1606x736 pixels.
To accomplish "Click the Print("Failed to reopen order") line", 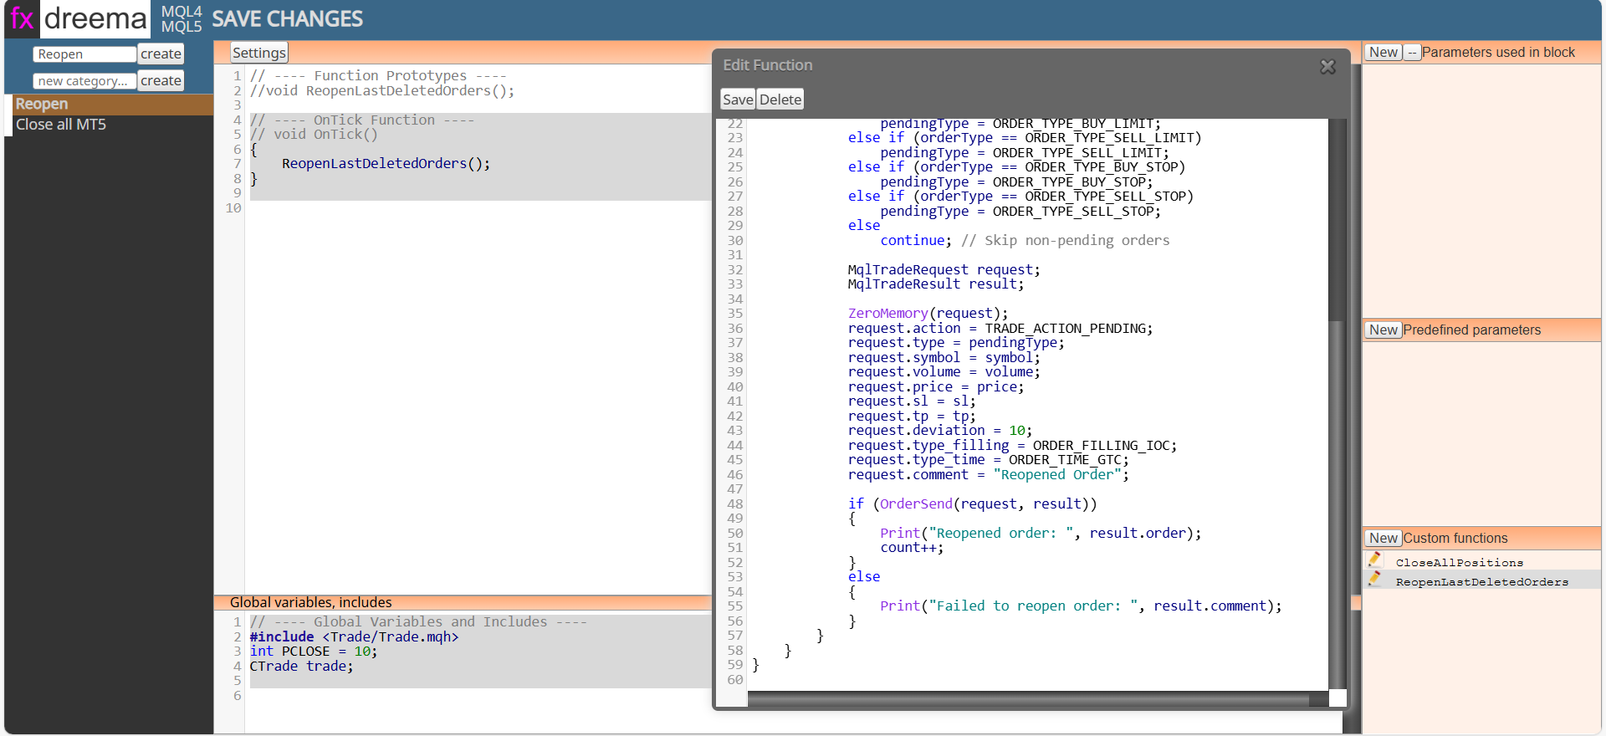I will (x=1081, y=606).
